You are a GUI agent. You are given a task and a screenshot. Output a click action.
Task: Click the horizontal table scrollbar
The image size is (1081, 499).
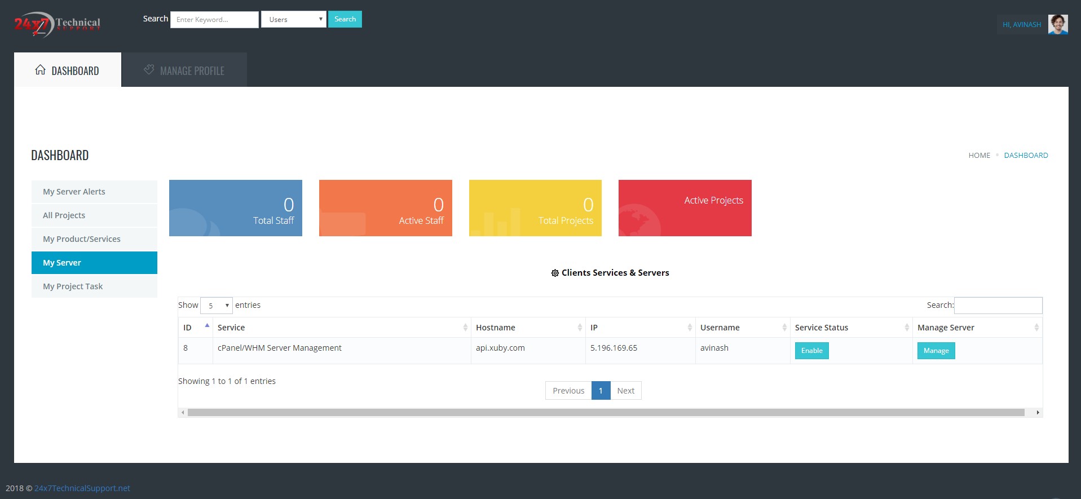click(x=606, y=413)
